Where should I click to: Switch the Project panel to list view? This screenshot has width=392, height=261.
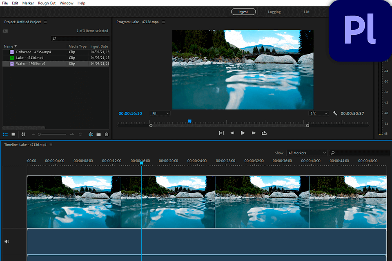[x=5, y=135]
